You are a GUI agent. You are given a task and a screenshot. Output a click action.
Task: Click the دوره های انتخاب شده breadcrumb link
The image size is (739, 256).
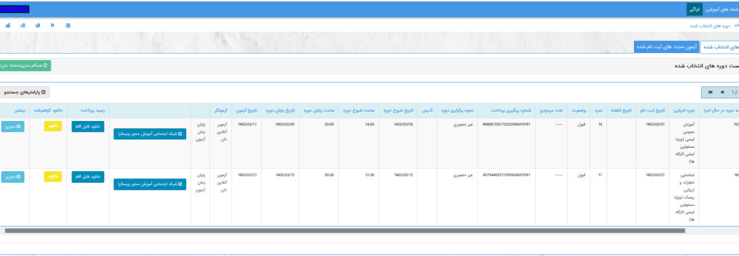click(x=710, y=26)
